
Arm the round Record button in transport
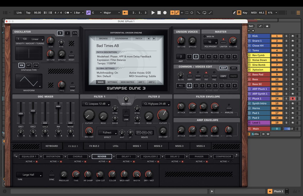point(165,13)
